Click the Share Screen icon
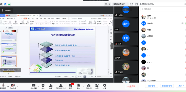 click(x=33, y=85)
